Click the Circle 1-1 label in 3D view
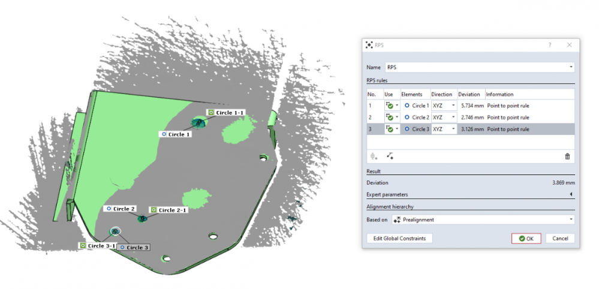This screenshot has height=289, width=599. 227,113
